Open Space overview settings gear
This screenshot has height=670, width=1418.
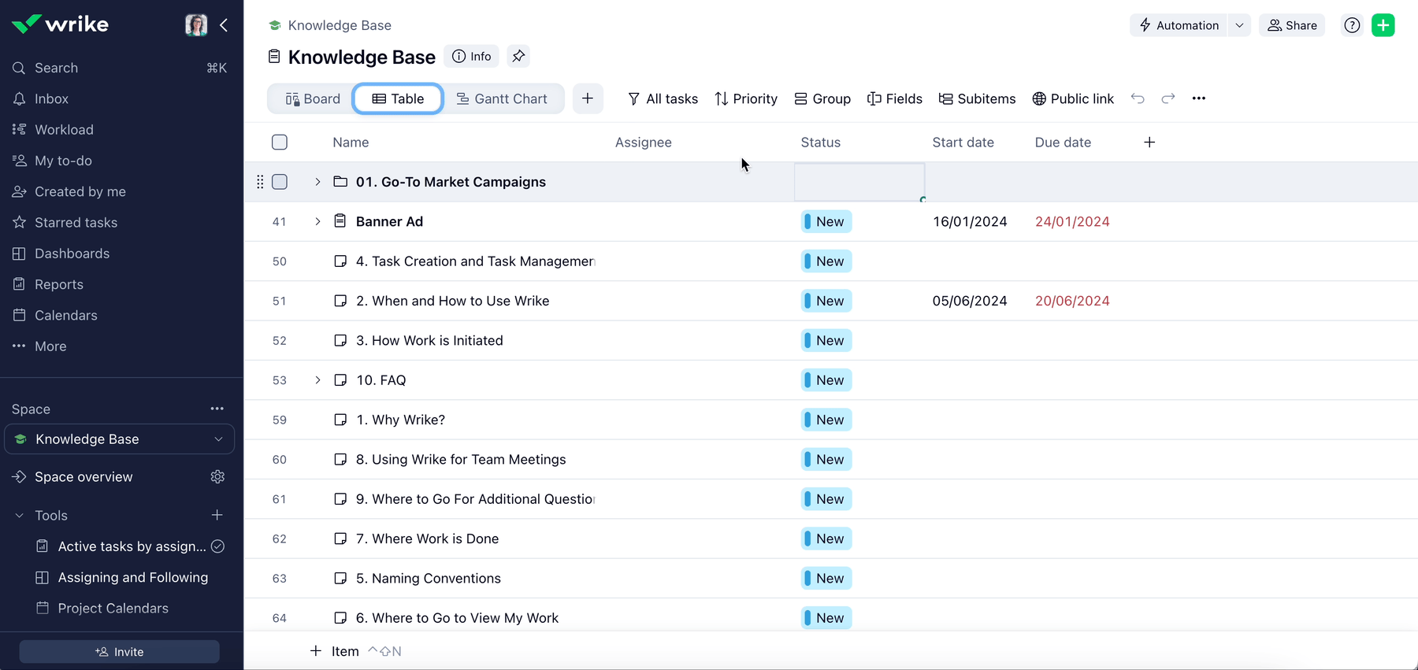tap(218, 477)
